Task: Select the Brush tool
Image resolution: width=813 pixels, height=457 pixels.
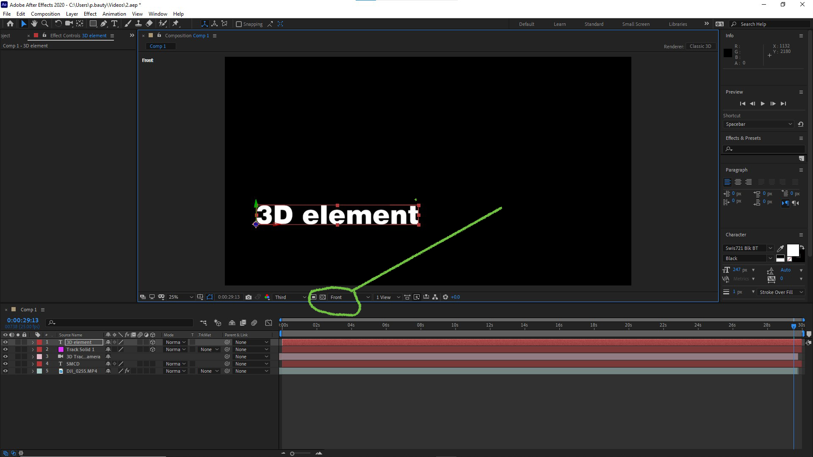Action: click(x=127, y=24)
